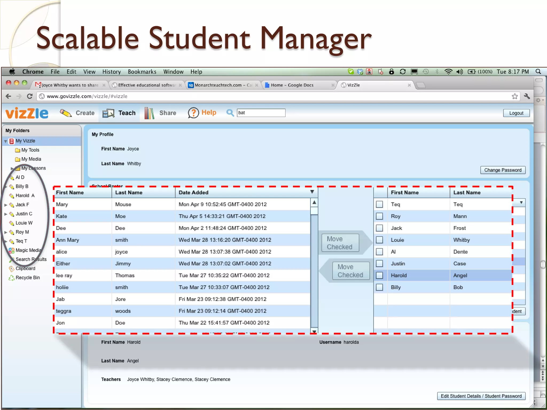This screenshot has width=547, height=410.
Task: Open dropdown arrow right of Last Name column
Action: coord(521,203)
